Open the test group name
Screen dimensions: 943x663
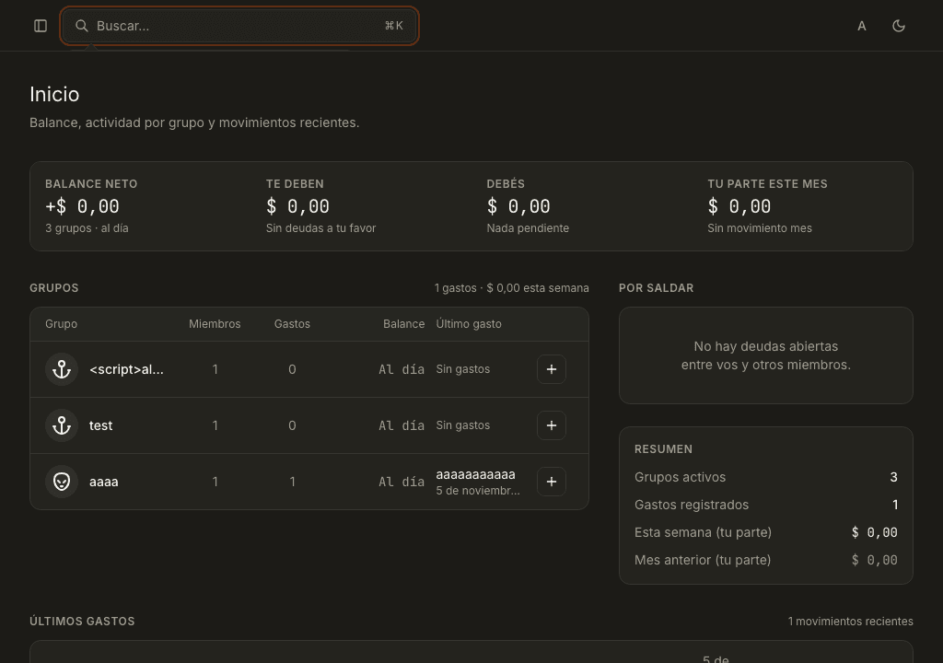pos(100,425)
